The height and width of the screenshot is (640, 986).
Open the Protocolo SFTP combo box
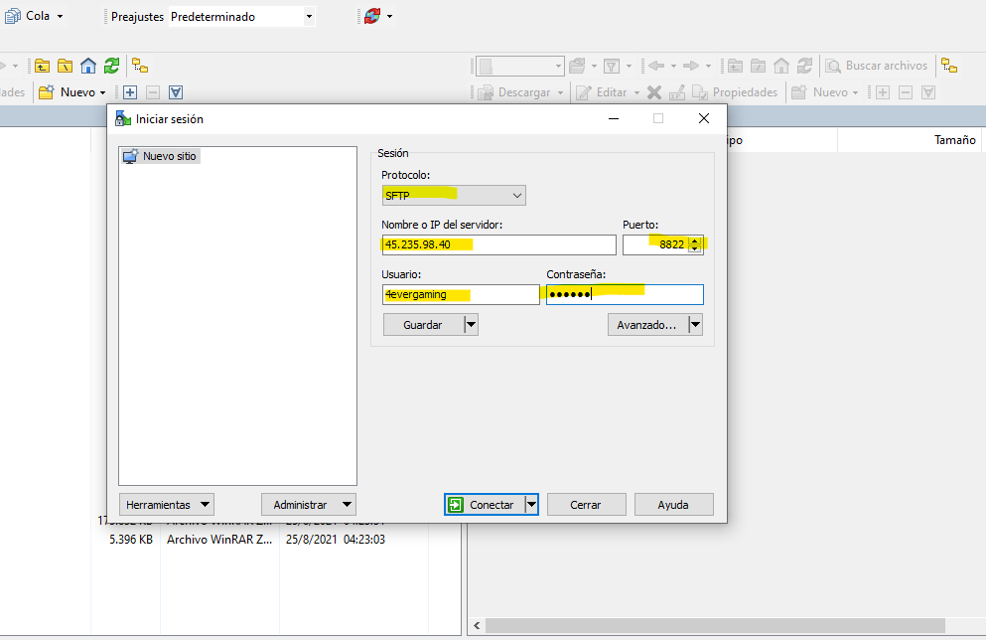coord(454,196)
